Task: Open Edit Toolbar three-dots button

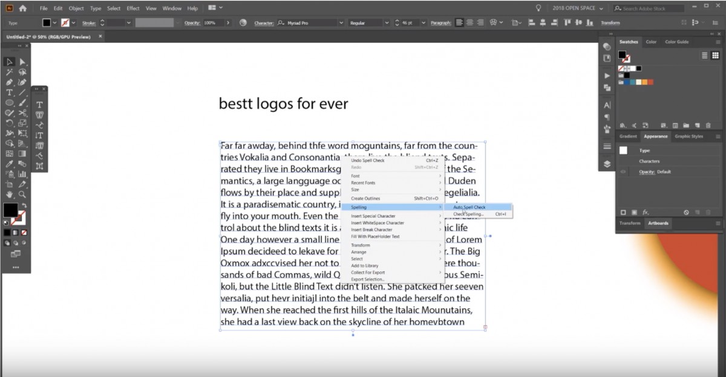Action: [16, 267]
